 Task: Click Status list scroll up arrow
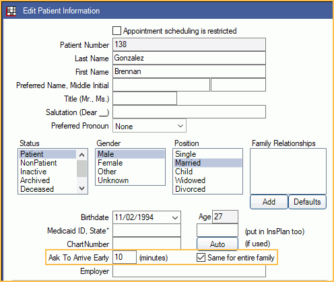[81, 155]
